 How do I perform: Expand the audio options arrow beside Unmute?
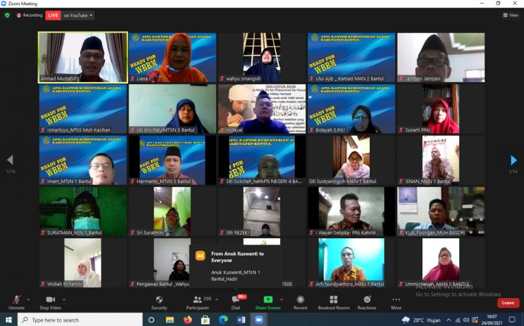tap(28, 299)
